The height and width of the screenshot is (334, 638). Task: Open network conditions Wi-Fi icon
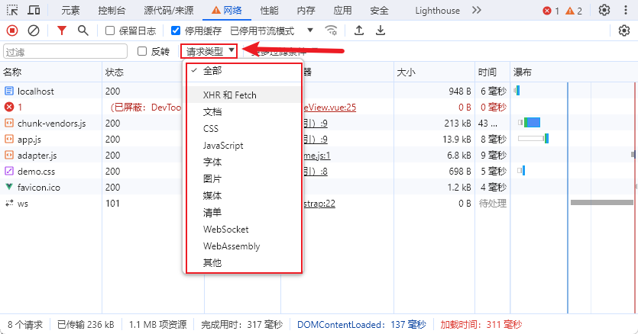[331, 31]
